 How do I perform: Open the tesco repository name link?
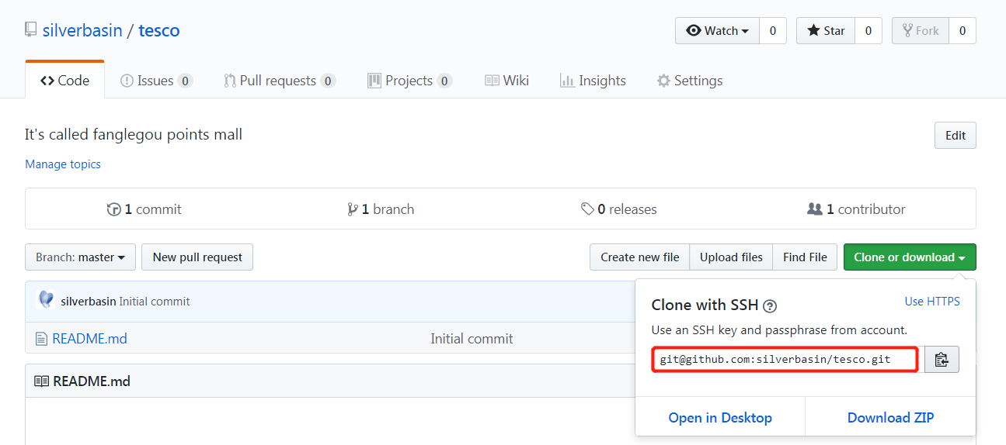tap(159, 30)
